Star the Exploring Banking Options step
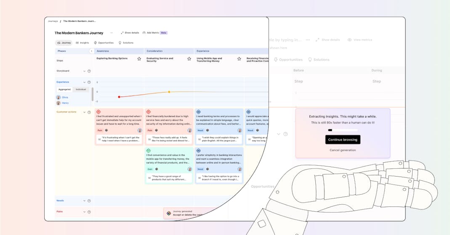450x235 pixels. click(139, 59)
